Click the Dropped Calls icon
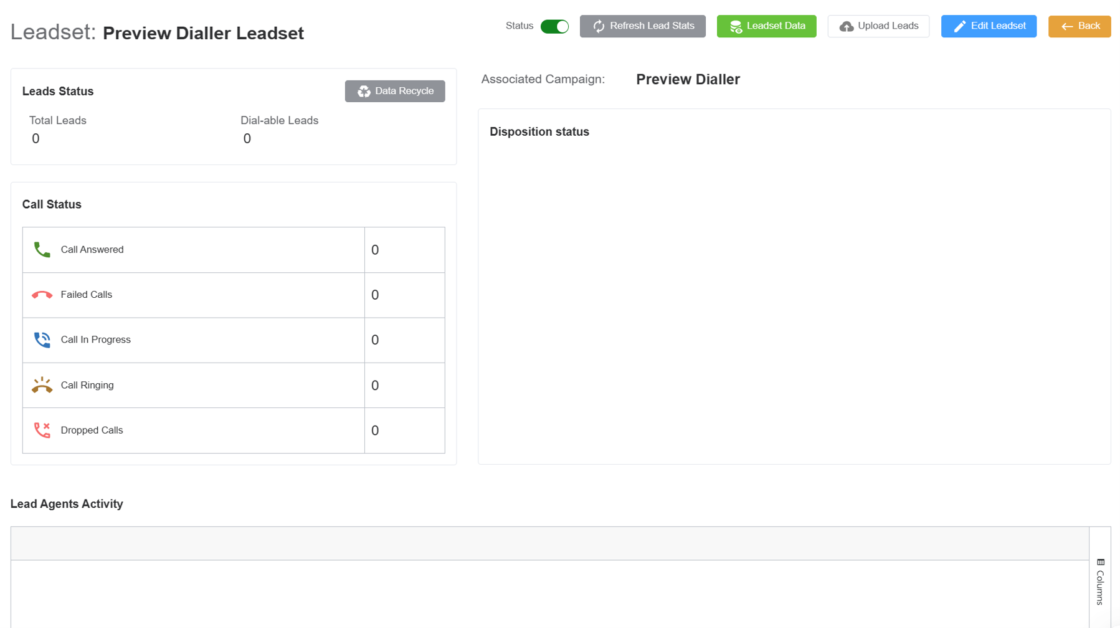This screenshot has height=628, width=1120. [x=42, y=431]
